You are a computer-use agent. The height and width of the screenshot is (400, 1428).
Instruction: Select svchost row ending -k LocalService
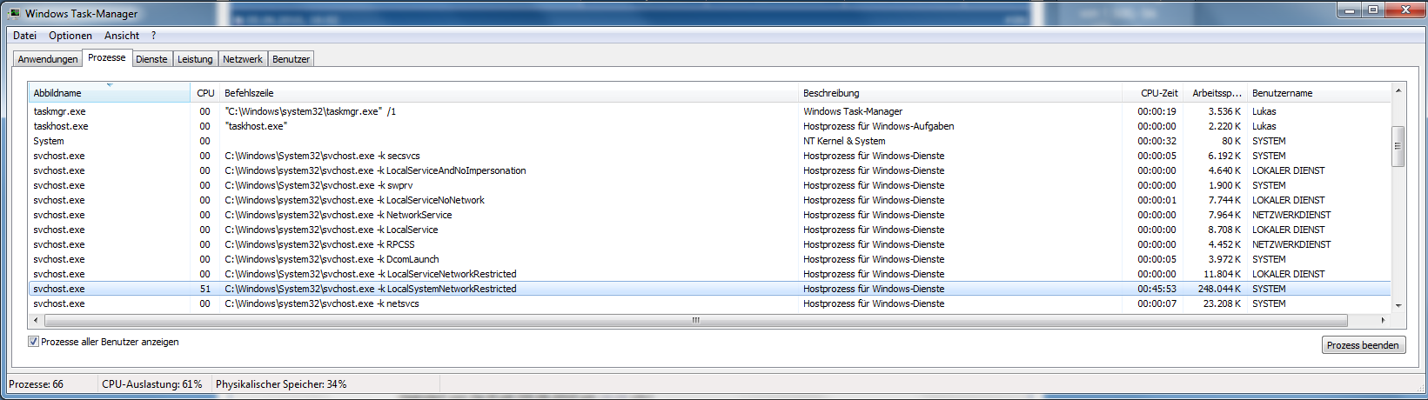coord(709,230)
